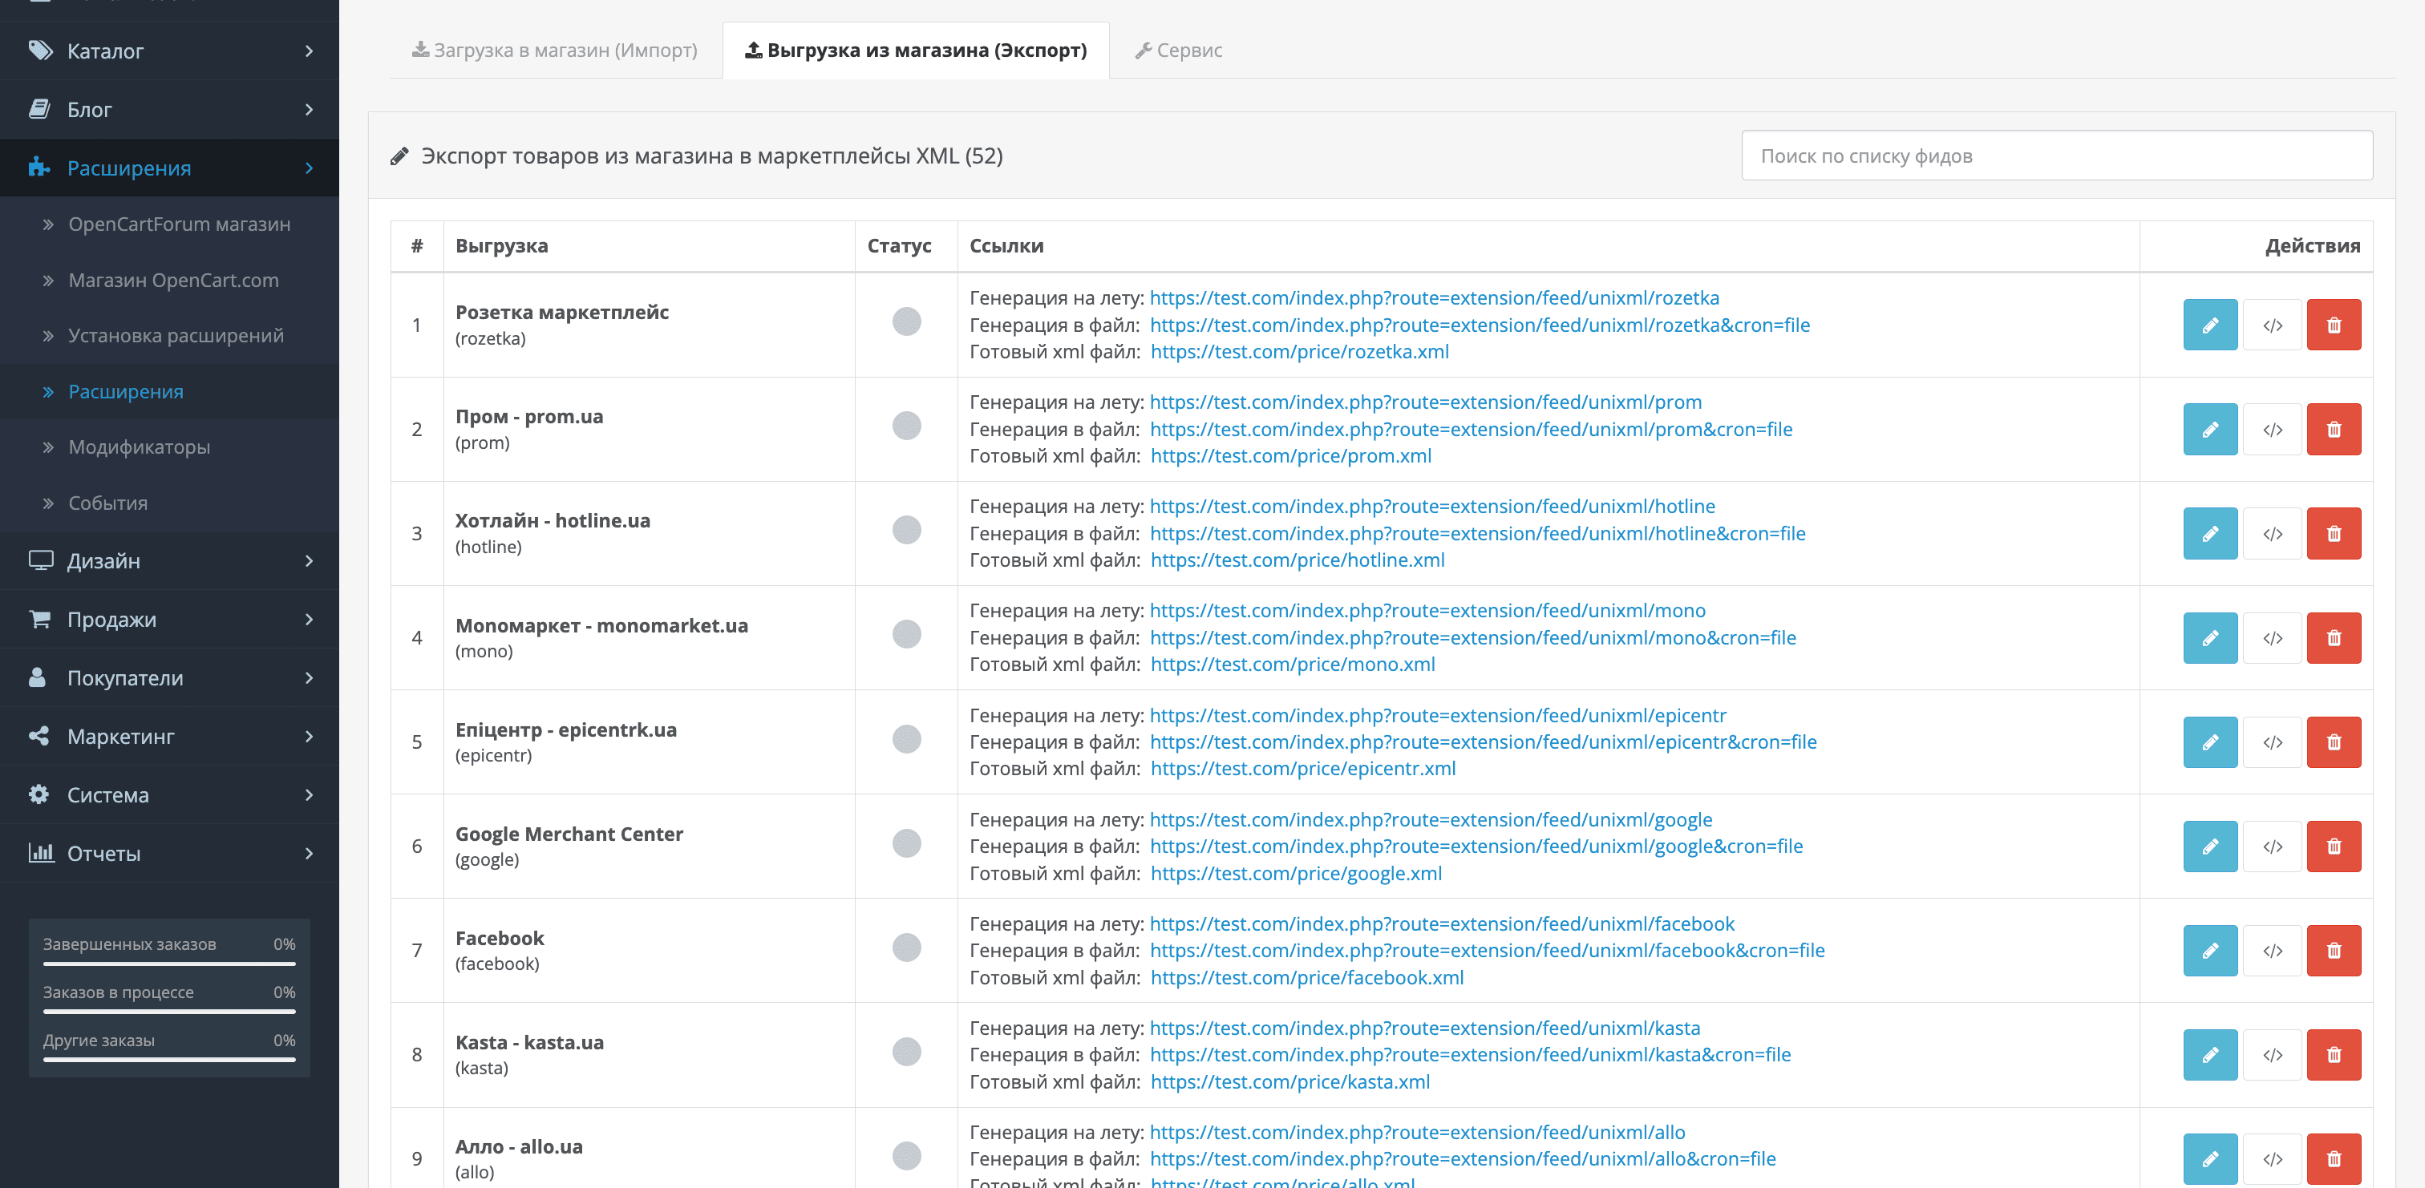
Task: Delete the Мономаркет feed
Action: [x=2334, y=638]
